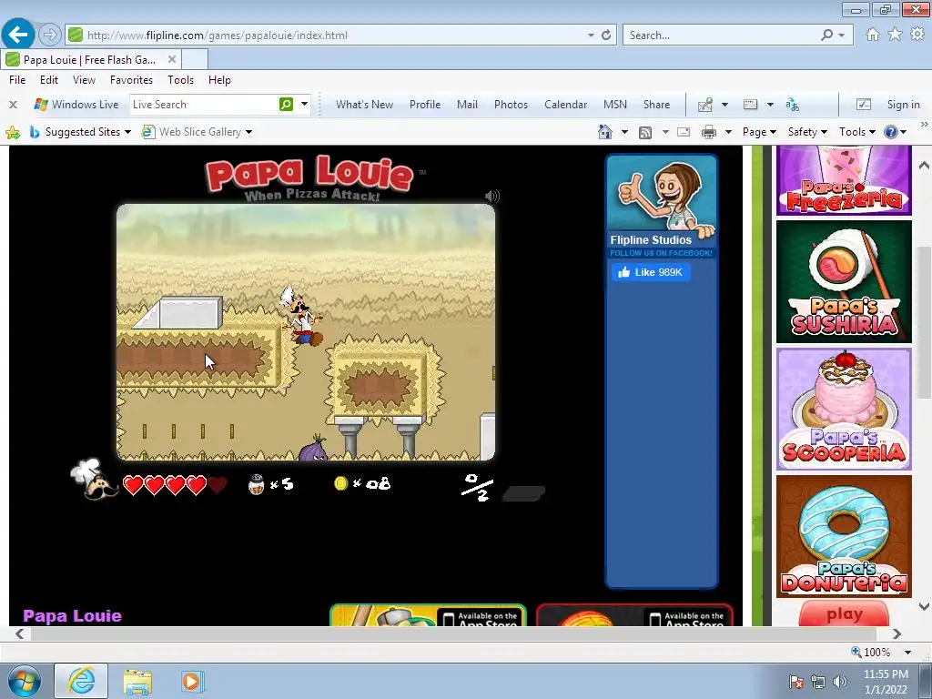This screenshot has height=699, width=932.
Task: Click the Profile link in toolbar
Action: pos(425,105)
